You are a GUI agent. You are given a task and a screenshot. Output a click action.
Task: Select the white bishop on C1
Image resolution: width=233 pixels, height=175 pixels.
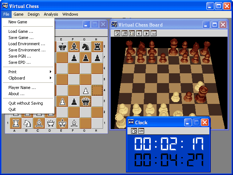(x=39, y=123)
